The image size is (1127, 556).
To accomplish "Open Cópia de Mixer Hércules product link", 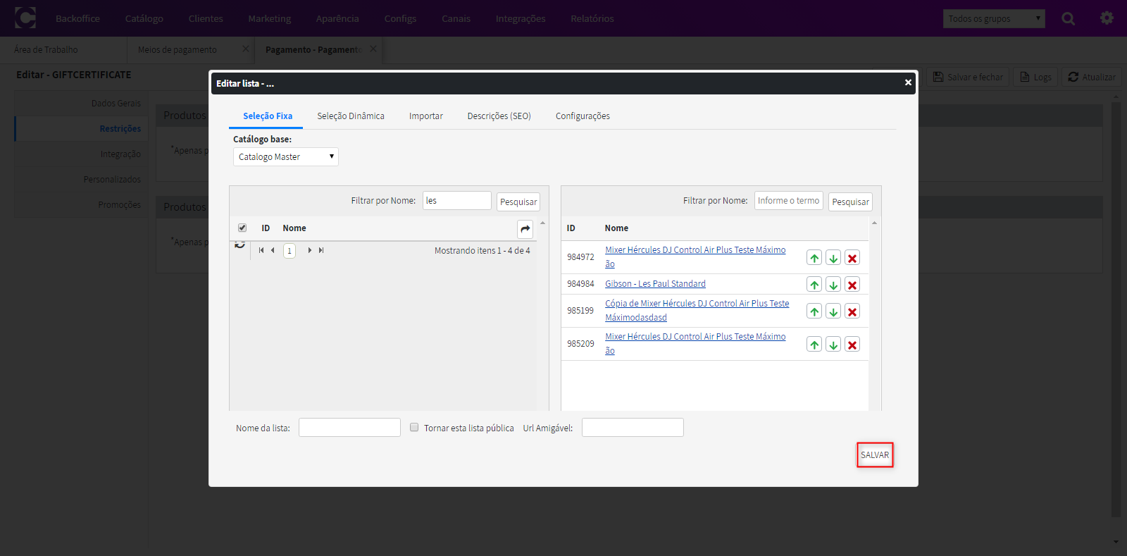I will point(697,310).
